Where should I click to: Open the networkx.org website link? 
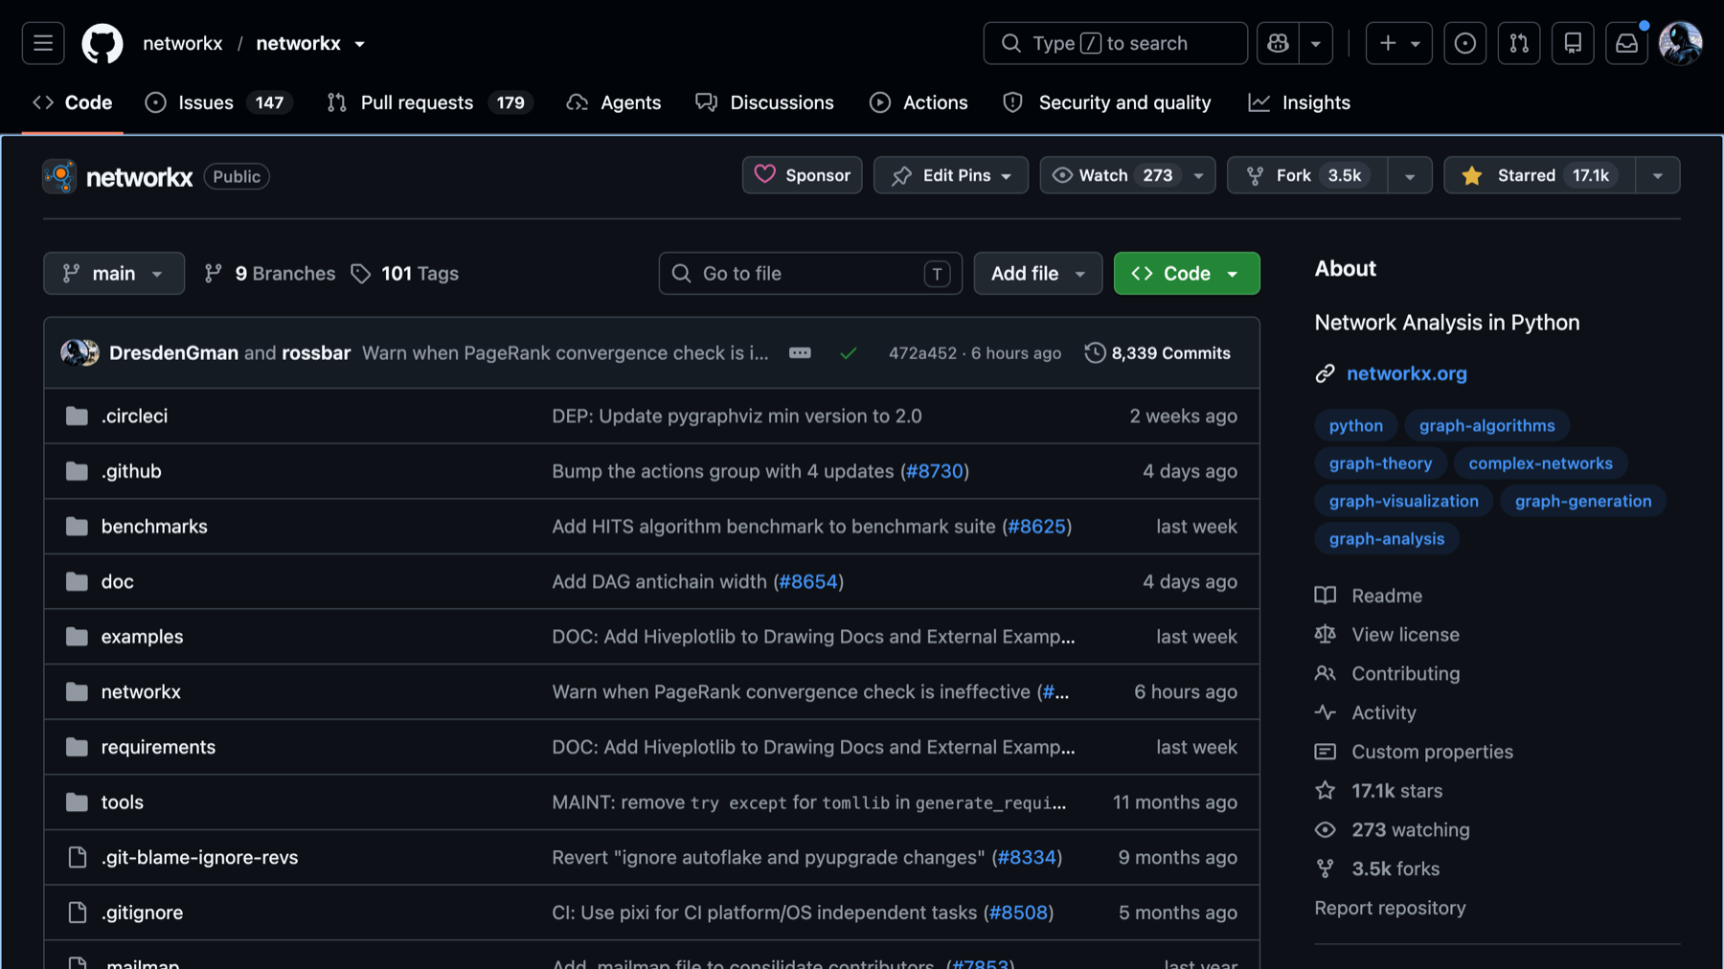[1407, 373]
